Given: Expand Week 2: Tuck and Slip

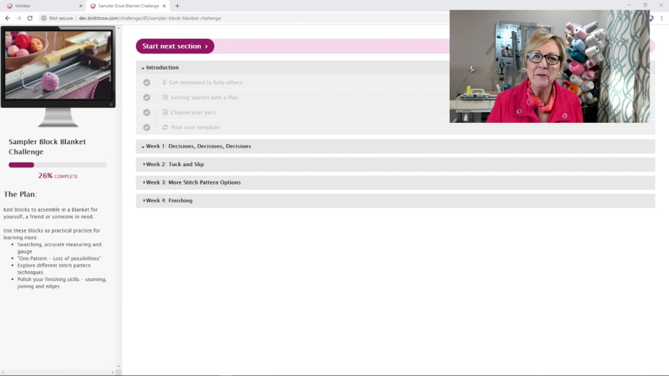Looking at the screenshot, I should pyautogui.click(x=395, y=164).
